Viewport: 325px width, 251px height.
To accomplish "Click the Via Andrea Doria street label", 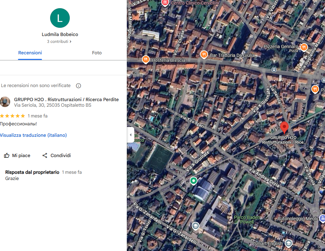I will click(264, 177).
